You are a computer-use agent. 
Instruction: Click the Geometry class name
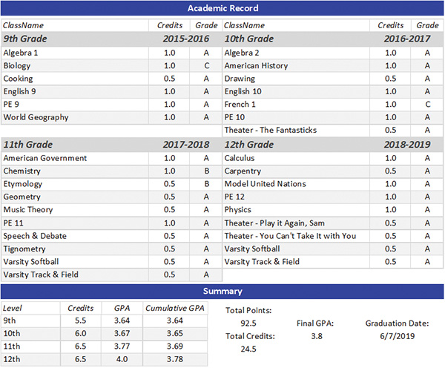pos(22,197)
